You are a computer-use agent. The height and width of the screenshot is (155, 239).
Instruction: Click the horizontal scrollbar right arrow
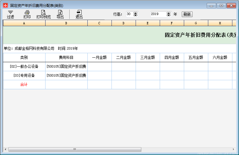pyautogui.click(x=234, y=149)
